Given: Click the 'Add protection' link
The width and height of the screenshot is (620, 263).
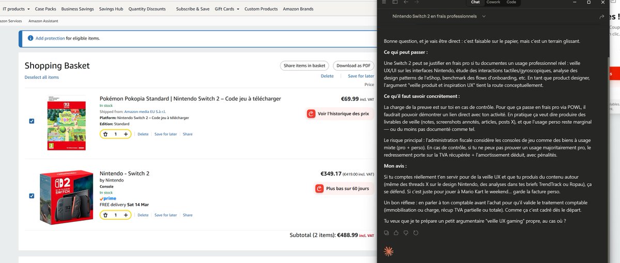Looking at the screenshot, I should tap(50, 38).
